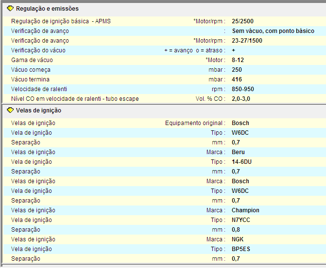Click the value 416
326x268 pixels.
(x=237, y=79)
